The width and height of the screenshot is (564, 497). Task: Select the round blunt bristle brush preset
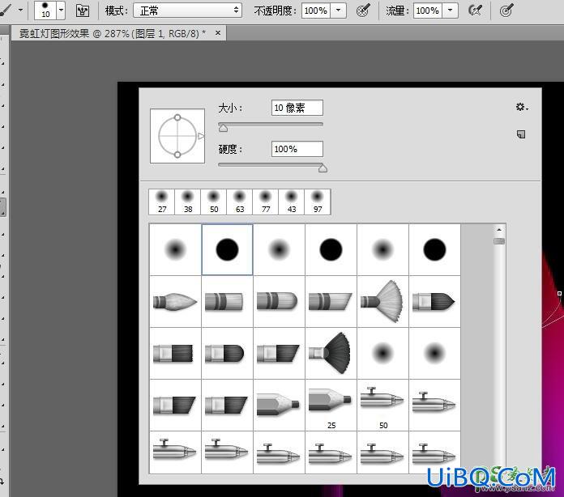pyautogui.click(x=228, y=301)
